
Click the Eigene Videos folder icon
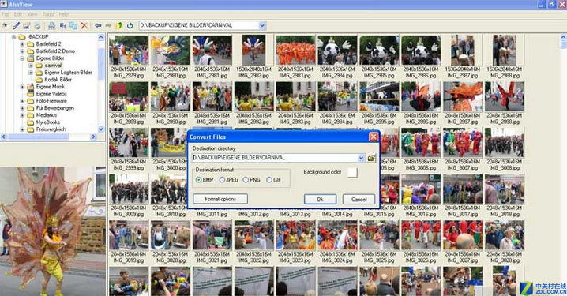(x=31, y=94)
